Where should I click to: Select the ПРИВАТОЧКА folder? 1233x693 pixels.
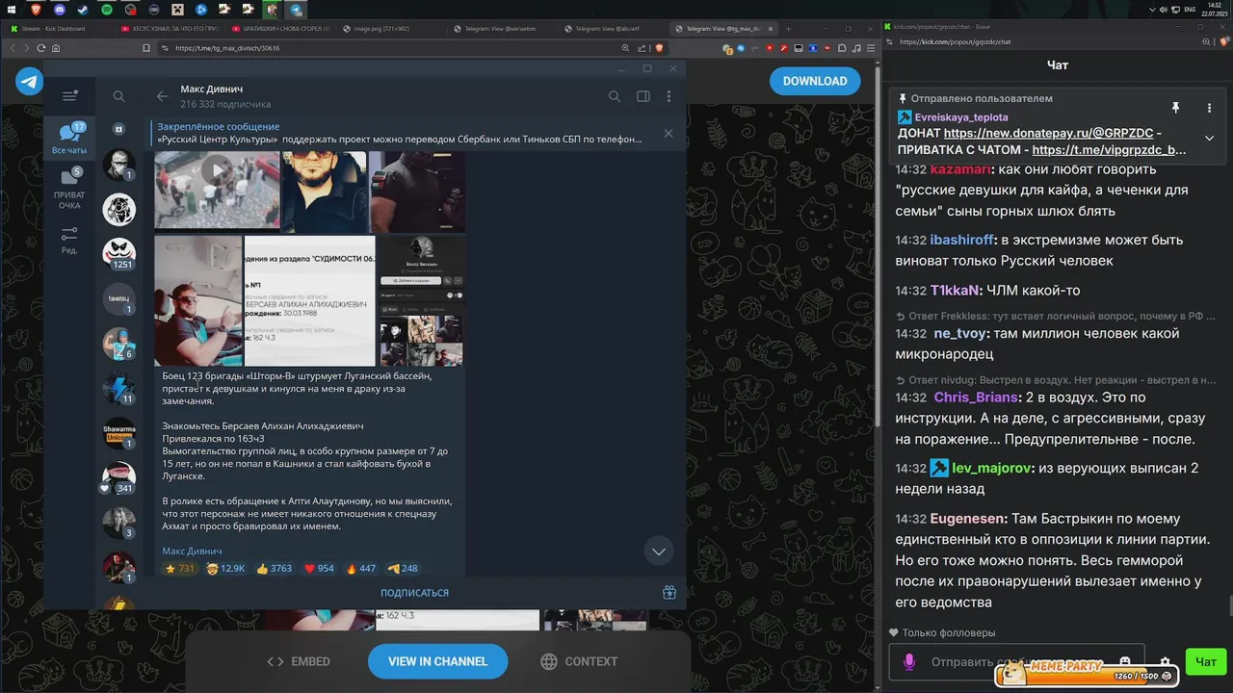69,188
